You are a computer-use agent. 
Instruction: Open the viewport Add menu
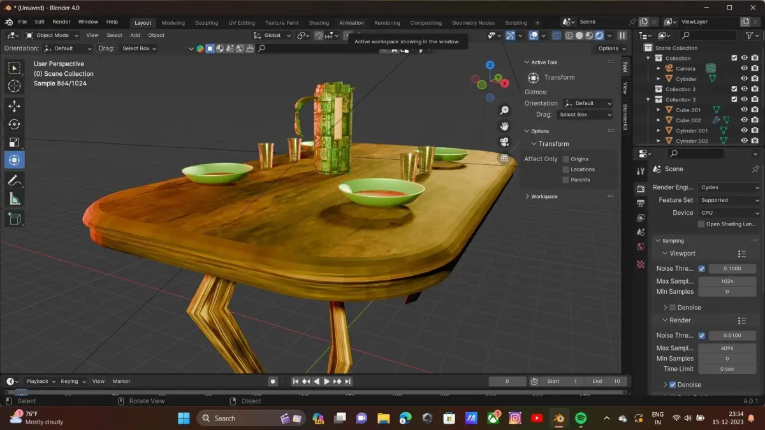coord(135,35)
